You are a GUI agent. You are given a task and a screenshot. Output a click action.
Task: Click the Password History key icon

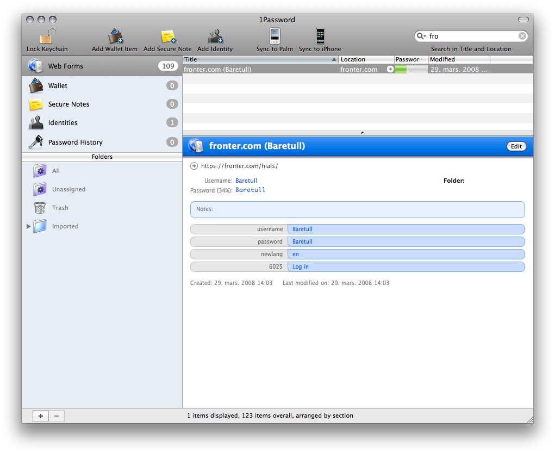pos(36,142)
